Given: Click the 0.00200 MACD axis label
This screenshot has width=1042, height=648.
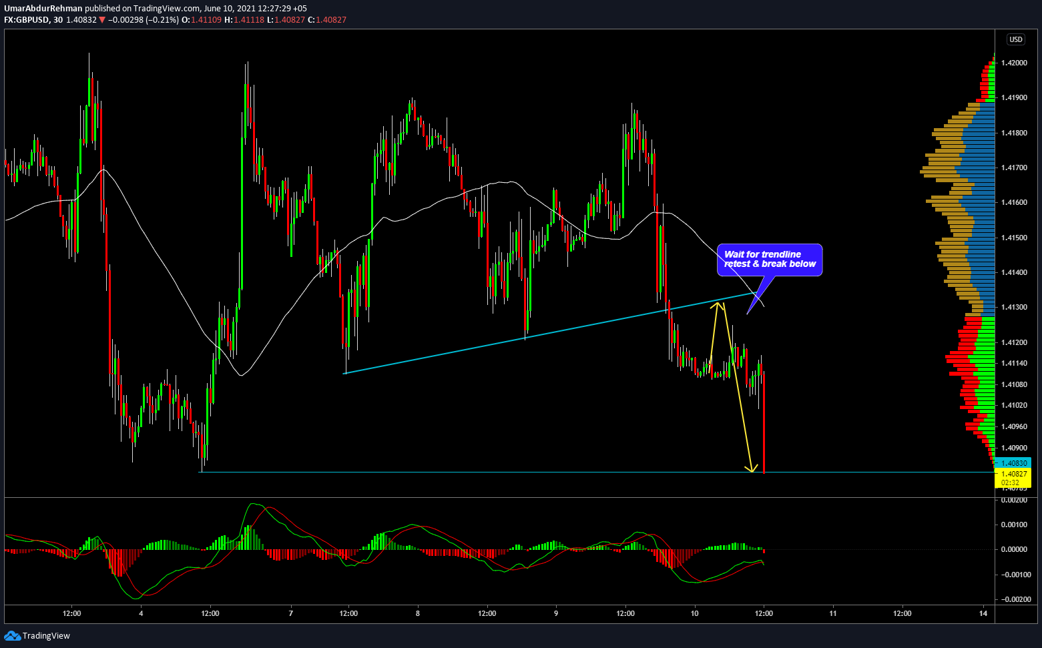Looking at the screenshot, I should 1013,500.
